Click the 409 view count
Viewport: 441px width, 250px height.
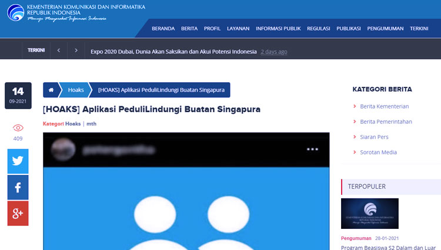coord(18,138)
